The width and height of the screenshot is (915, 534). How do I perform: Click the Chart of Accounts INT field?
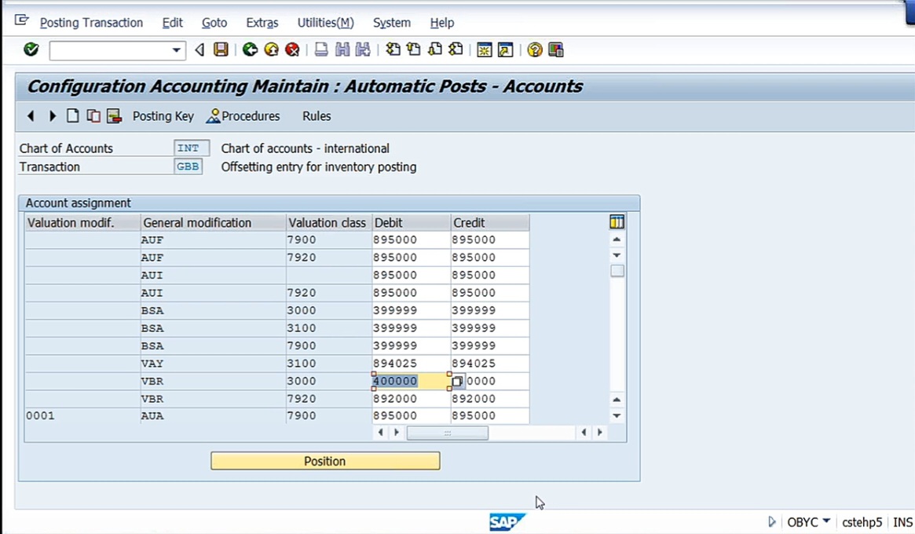tap(191, 148)
